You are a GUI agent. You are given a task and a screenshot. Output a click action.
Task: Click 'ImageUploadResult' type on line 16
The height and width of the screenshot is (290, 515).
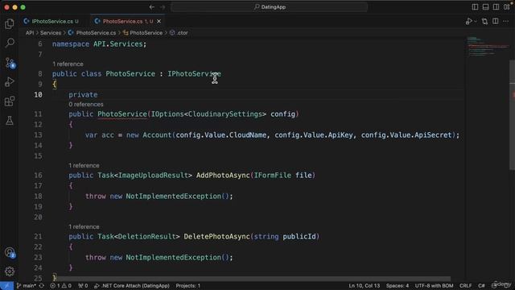click(153, 176)
